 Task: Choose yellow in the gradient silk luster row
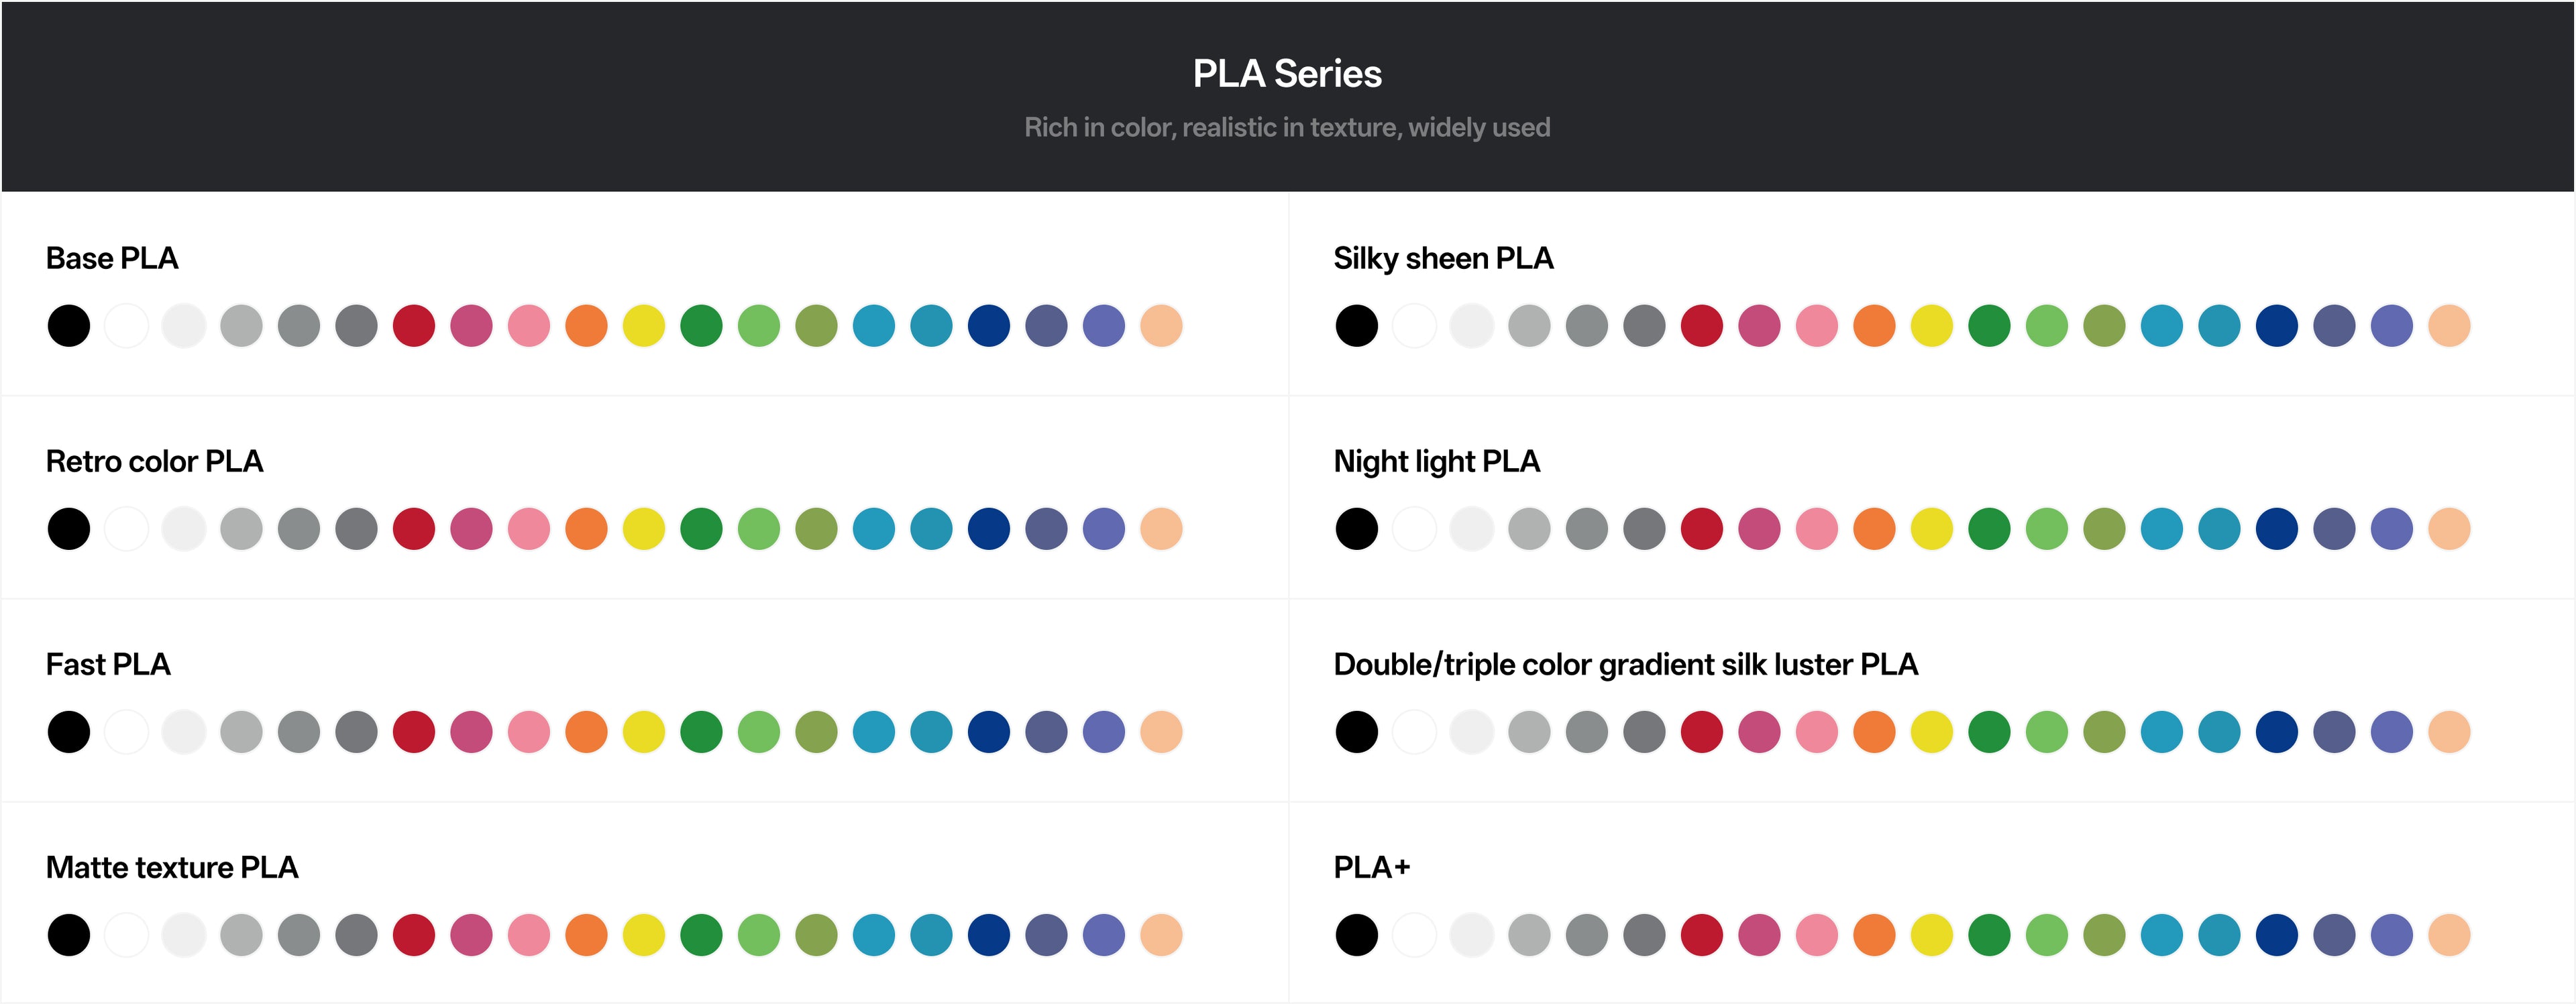pos(1932,732)
